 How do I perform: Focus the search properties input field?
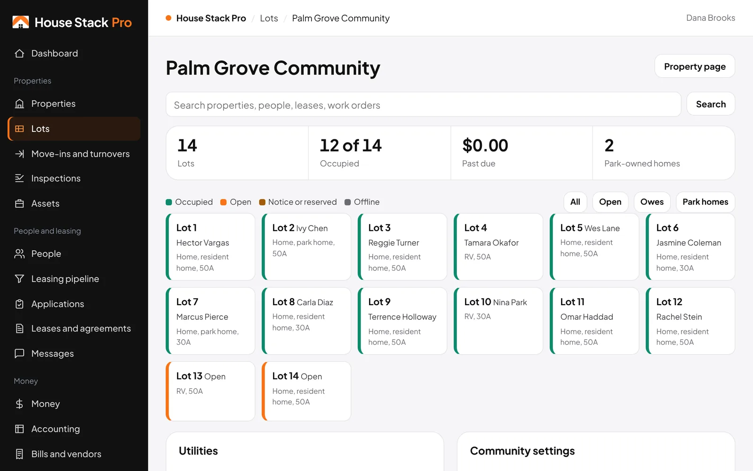423,105
